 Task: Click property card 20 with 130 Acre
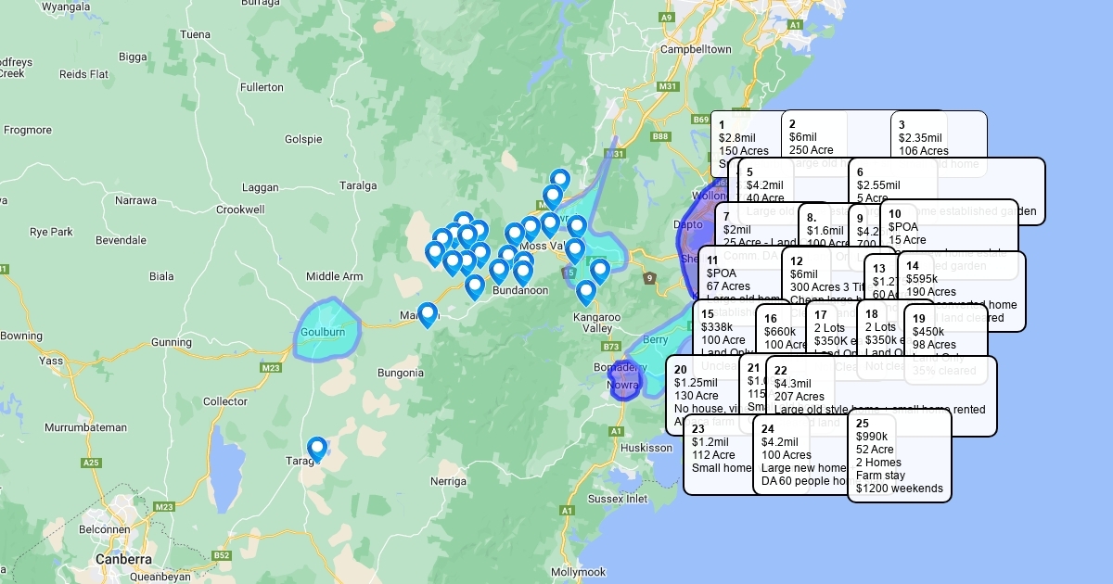703,394
